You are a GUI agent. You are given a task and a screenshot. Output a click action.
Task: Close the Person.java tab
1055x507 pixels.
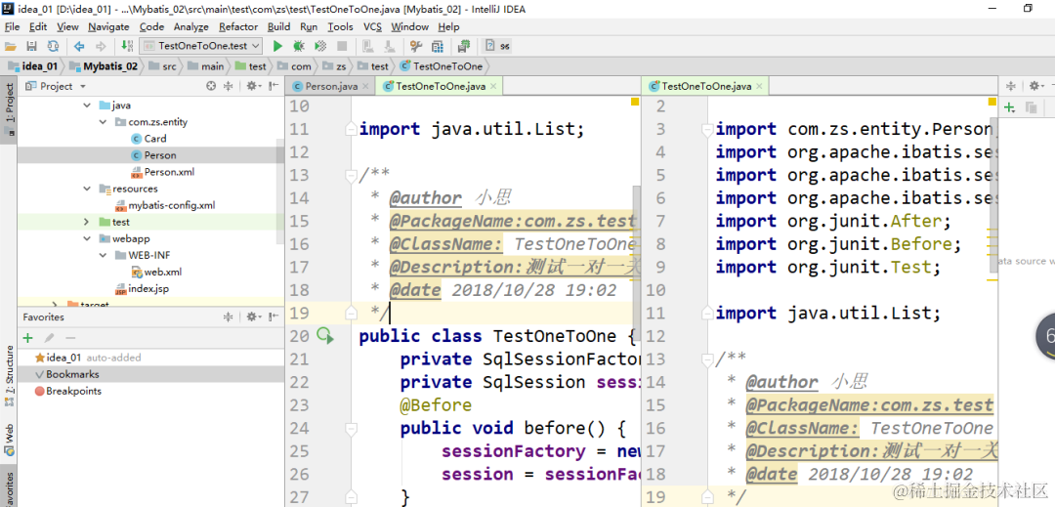coord(365,87)
